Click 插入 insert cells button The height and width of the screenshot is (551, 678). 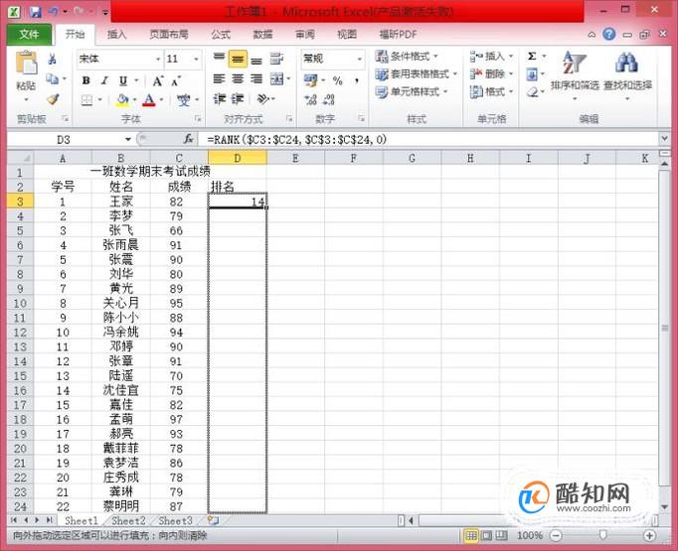(491, 57)
